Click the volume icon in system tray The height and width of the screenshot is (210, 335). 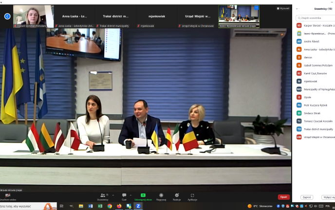[x=316, y=206]
